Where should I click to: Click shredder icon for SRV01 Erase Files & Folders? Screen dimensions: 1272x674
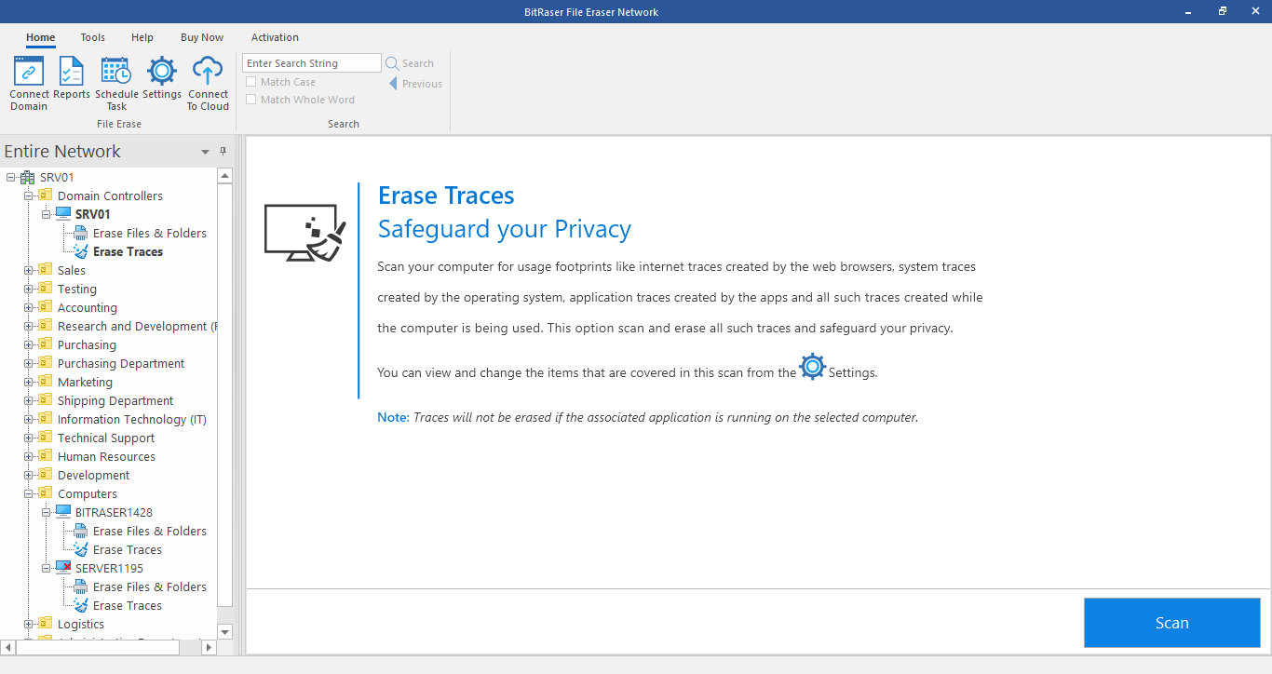click(x=81, y=233)
